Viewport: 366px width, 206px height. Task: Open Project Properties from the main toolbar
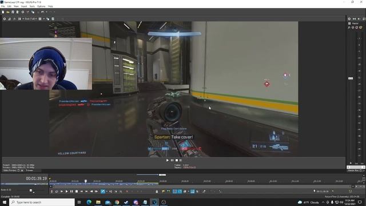click(x=23, y=12)
